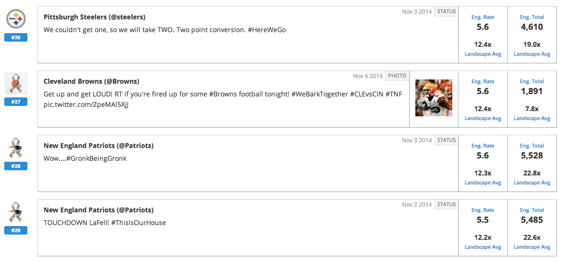Open Cleveland Browns (@Browns) profile name
Viewport: 562px width, 262px height.
91,81
